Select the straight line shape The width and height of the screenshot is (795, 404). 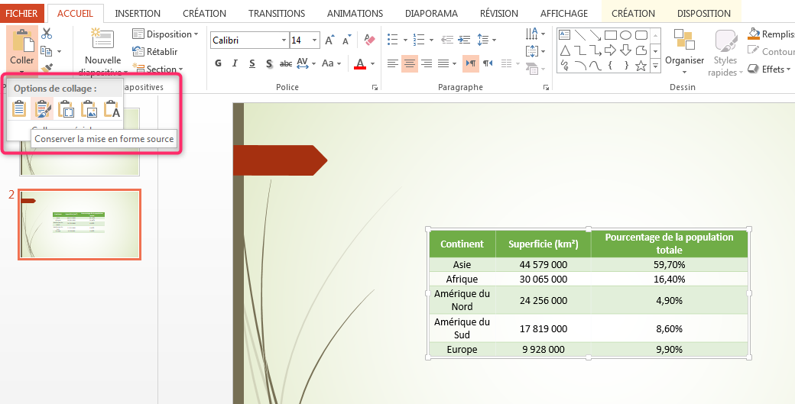[579, 35]
